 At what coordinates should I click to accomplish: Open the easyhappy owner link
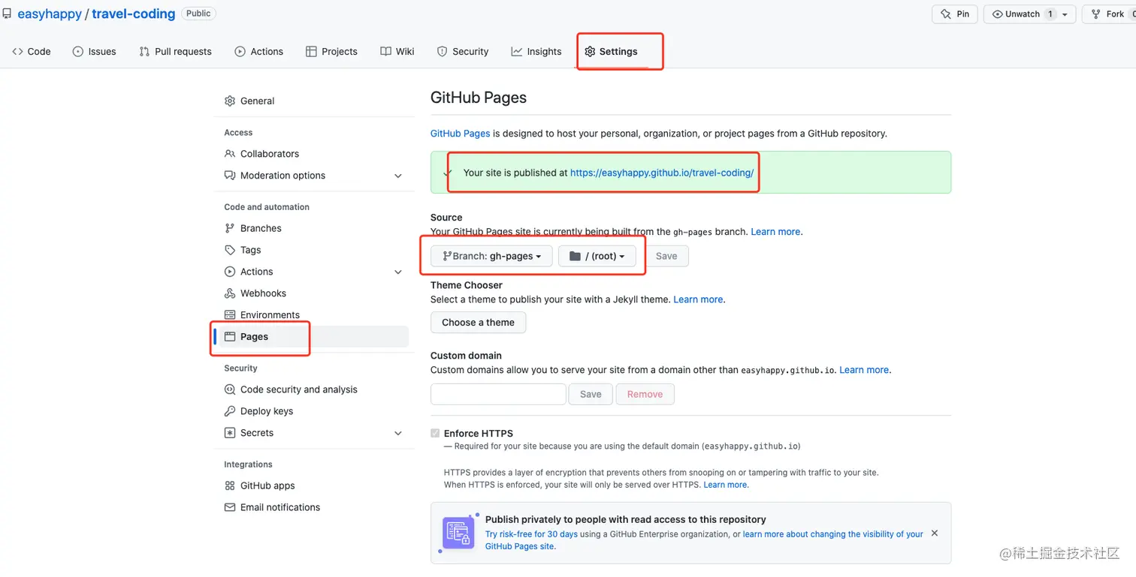point(50,14)
